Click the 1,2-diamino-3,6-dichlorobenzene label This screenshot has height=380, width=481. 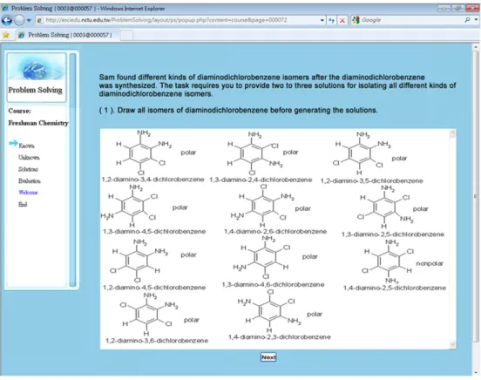[x=157, y=341]
